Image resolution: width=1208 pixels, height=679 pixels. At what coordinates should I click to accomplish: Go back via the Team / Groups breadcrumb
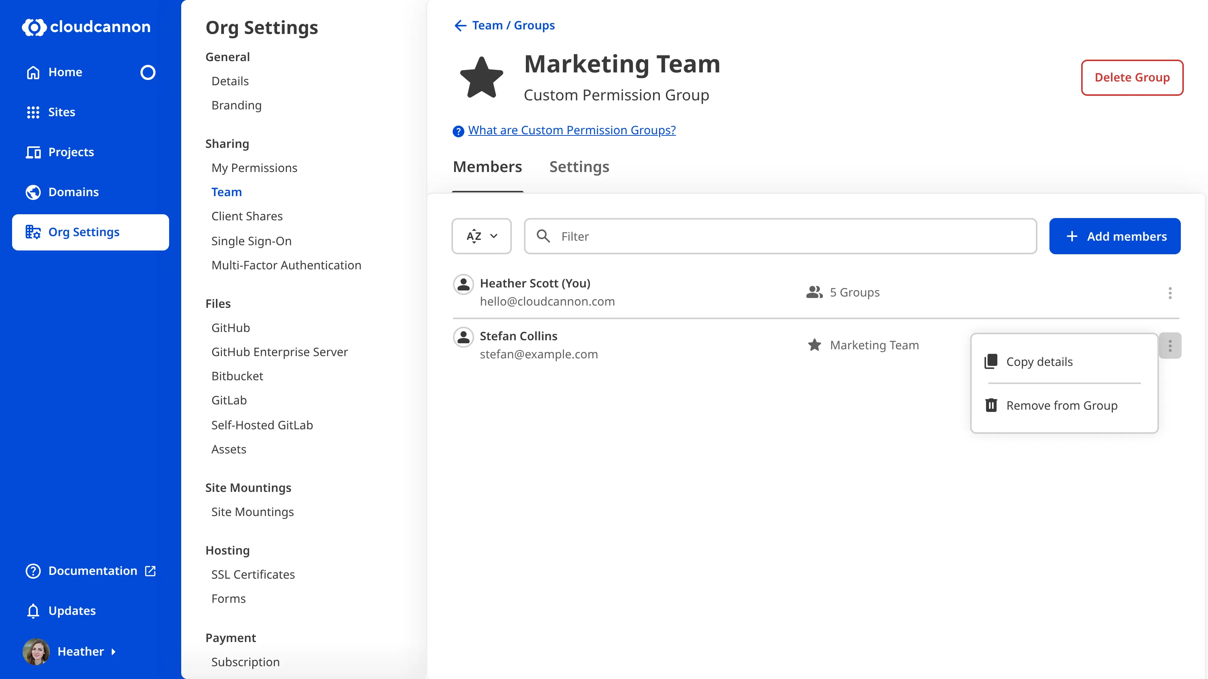(x=513, y=25)
